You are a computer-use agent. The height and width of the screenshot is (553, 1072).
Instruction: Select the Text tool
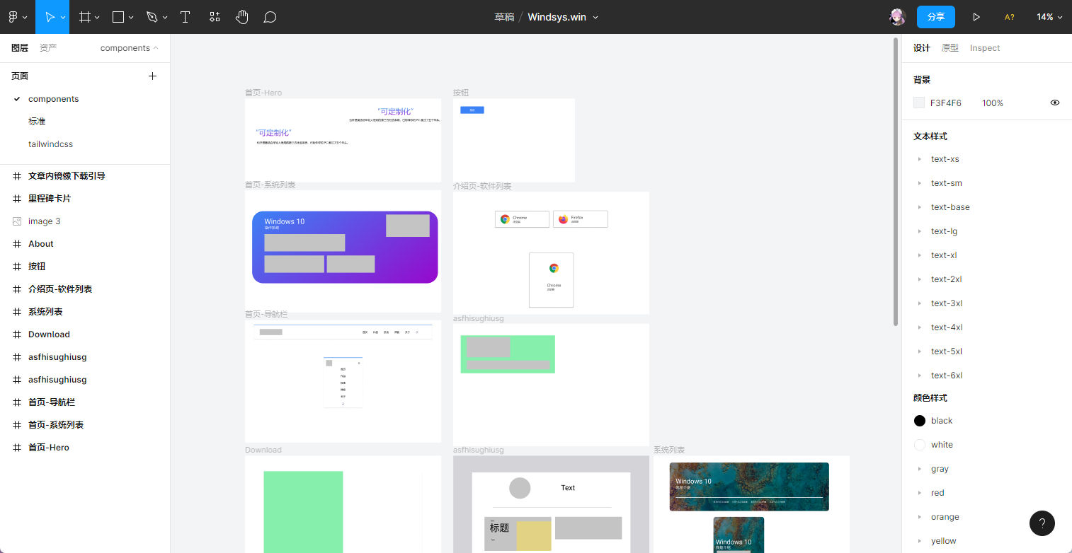(186, 17)
